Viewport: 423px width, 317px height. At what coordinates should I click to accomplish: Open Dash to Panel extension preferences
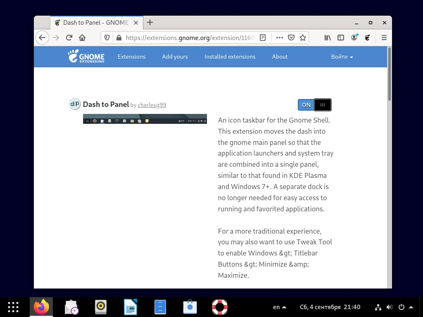[323, 105]
